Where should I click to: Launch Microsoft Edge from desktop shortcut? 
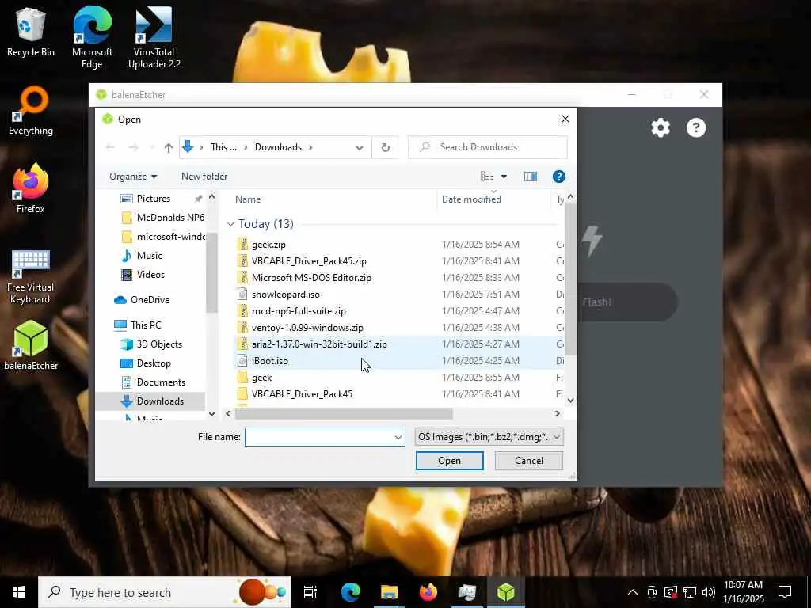(92, 37)
